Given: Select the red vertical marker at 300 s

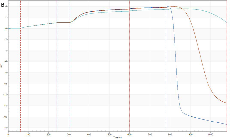Looking at the screenshot, I should [x=69, y=83].
